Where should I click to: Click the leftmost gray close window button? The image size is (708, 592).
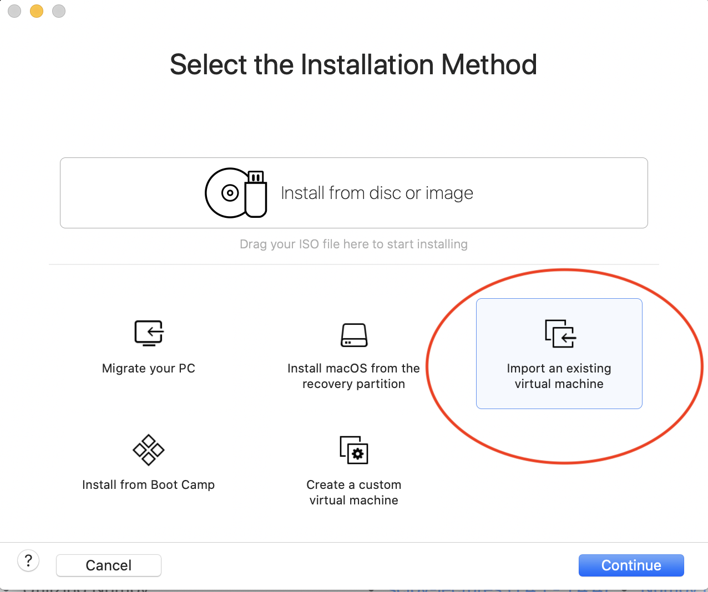click(14, 11)
